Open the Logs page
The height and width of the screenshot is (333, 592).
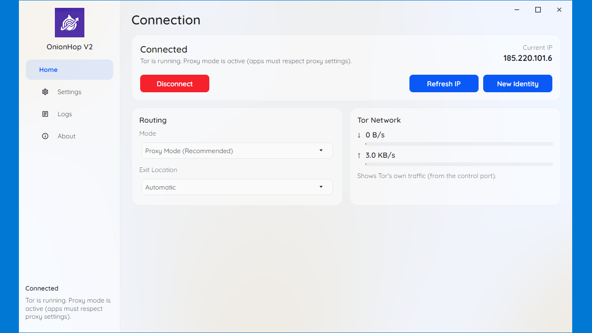(65, 114)
